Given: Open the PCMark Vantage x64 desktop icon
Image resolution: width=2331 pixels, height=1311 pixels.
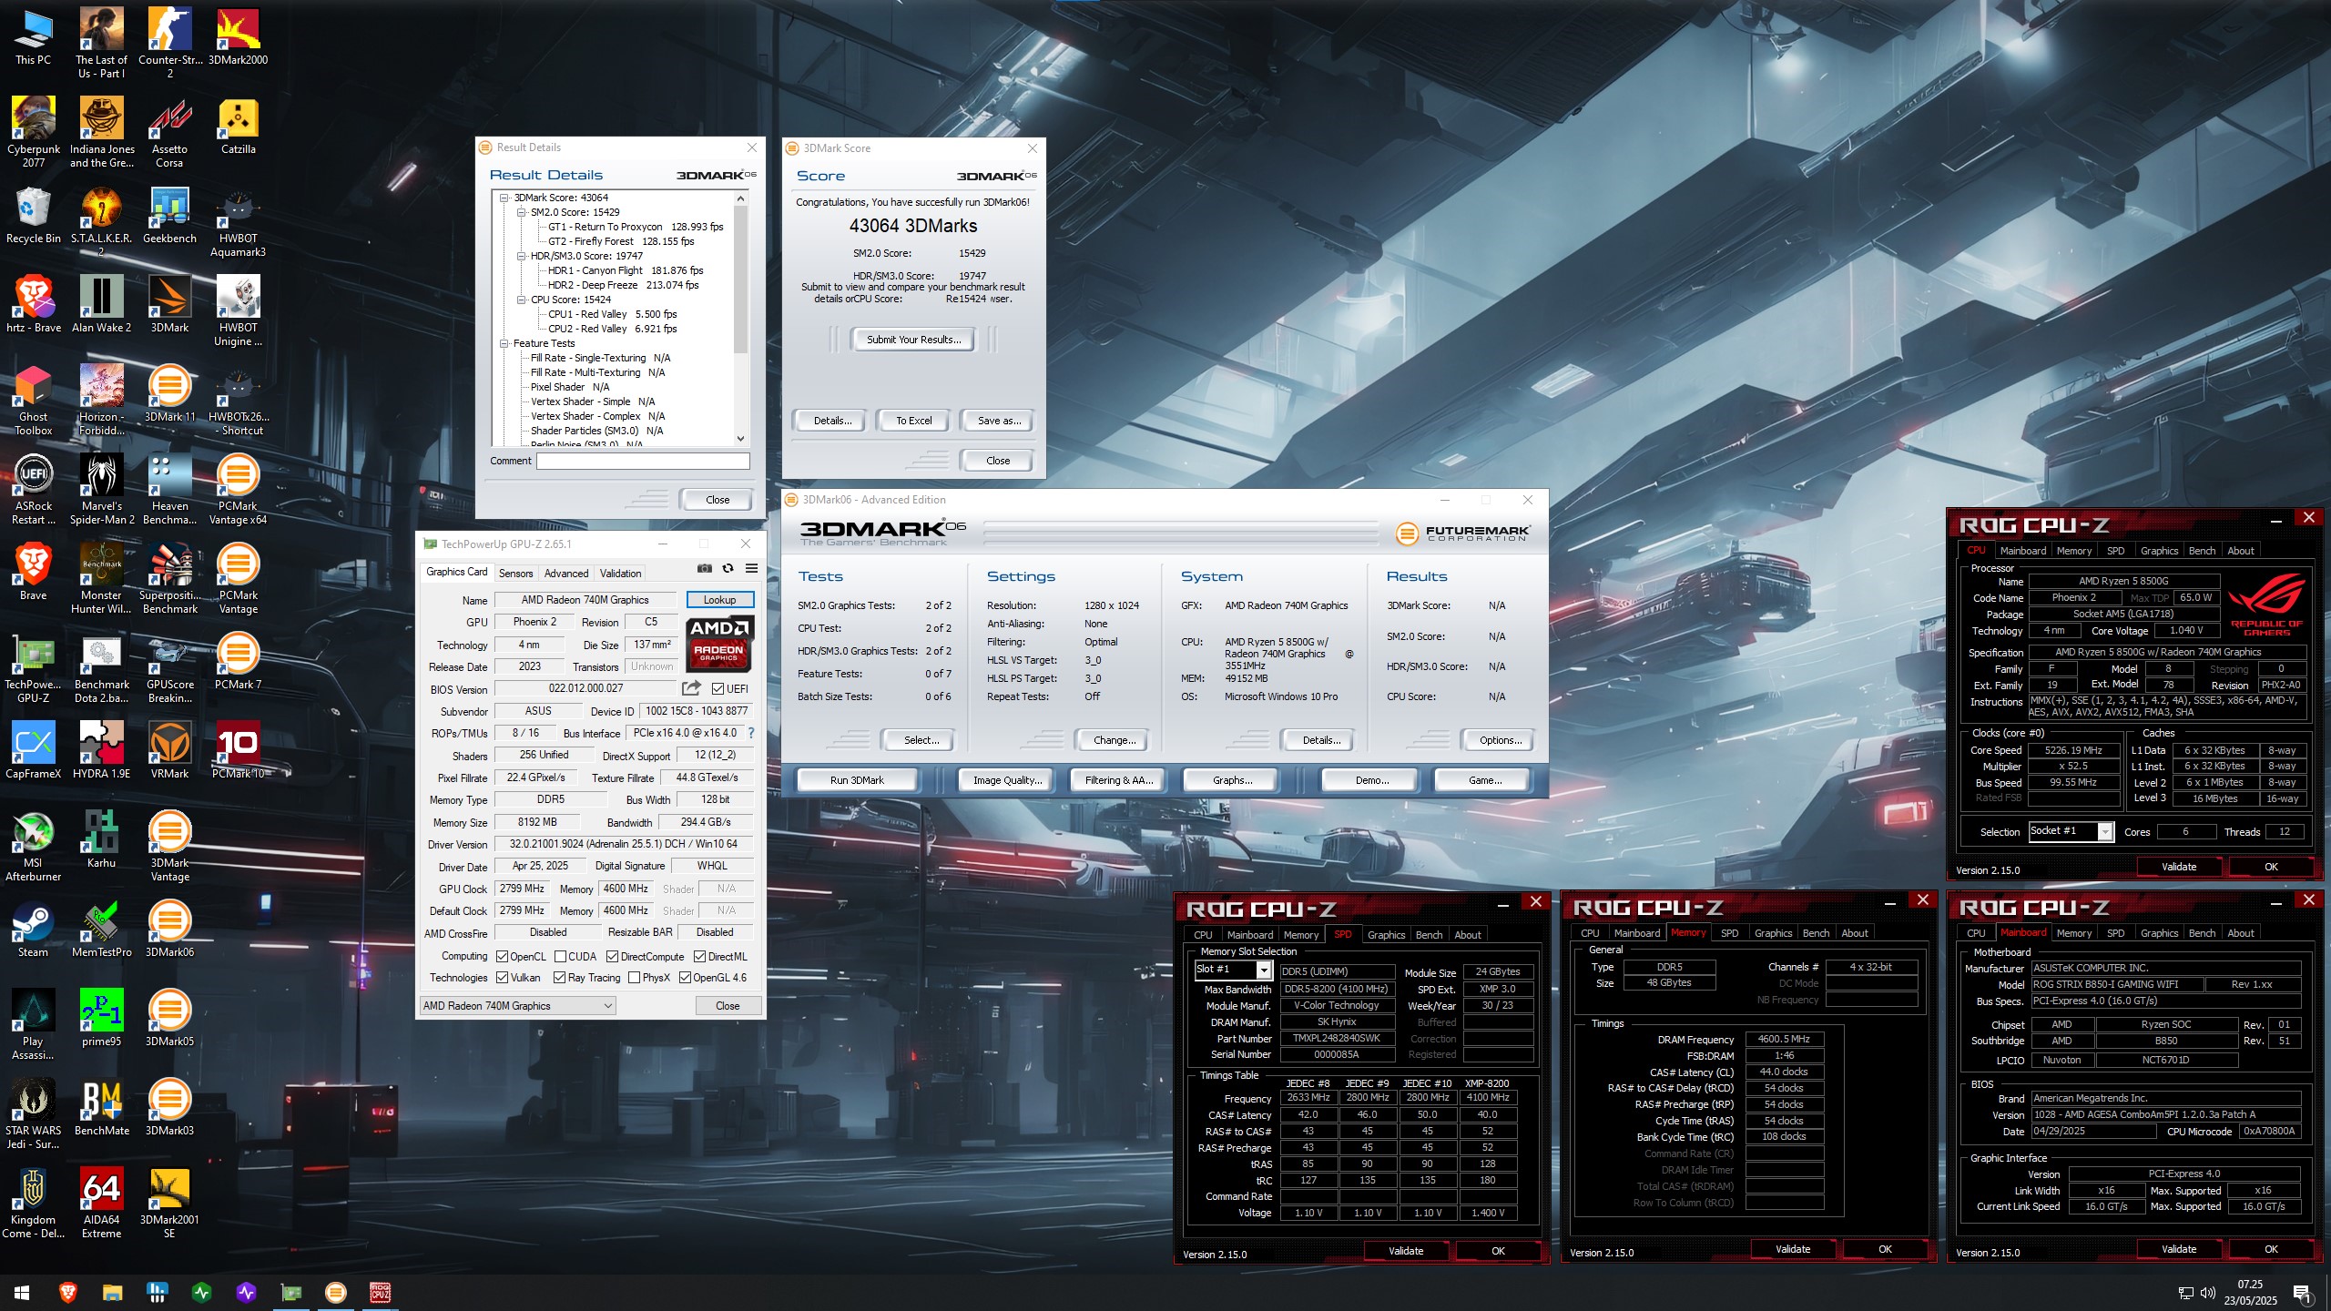Looking at the screenshot, I should [x=238, y=490].
